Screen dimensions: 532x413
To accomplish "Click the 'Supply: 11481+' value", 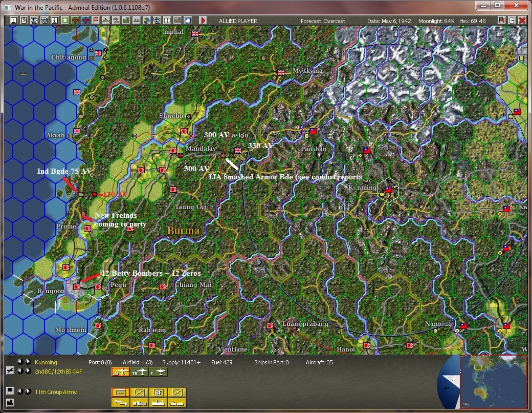I will [x=181, y=362].
